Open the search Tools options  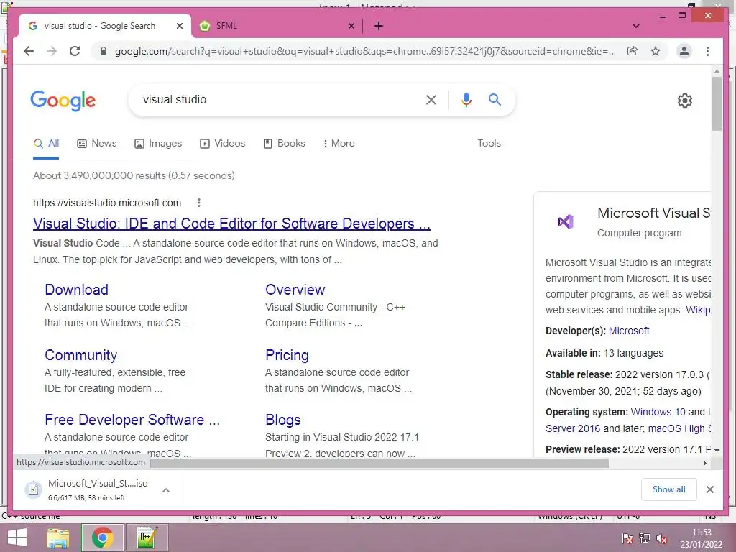(x=489, y=144)
